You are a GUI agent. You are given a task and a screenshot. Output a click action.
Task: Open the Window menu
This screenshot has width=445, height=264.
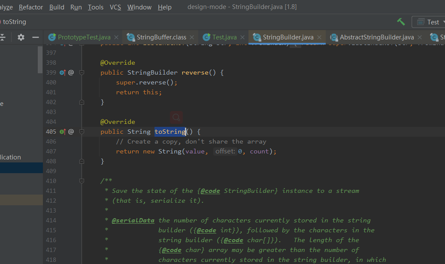click(x=139, y=7)
